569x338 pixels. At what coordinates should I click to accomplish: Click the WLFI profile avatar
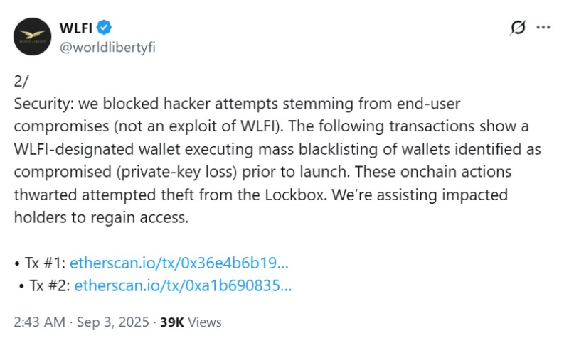[33, 35]
